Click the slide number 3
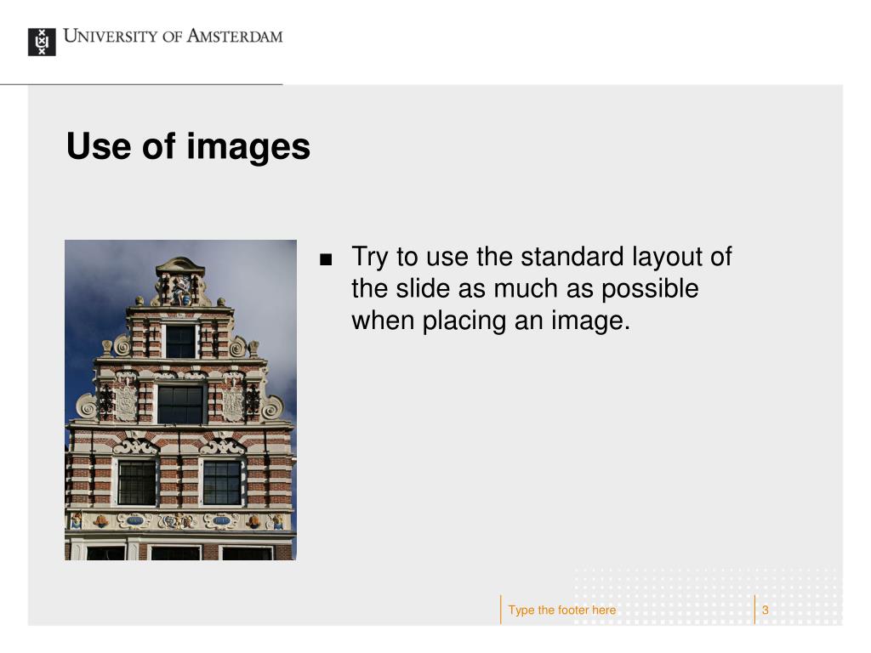871x653 pixels. click(x=765, y=610)
